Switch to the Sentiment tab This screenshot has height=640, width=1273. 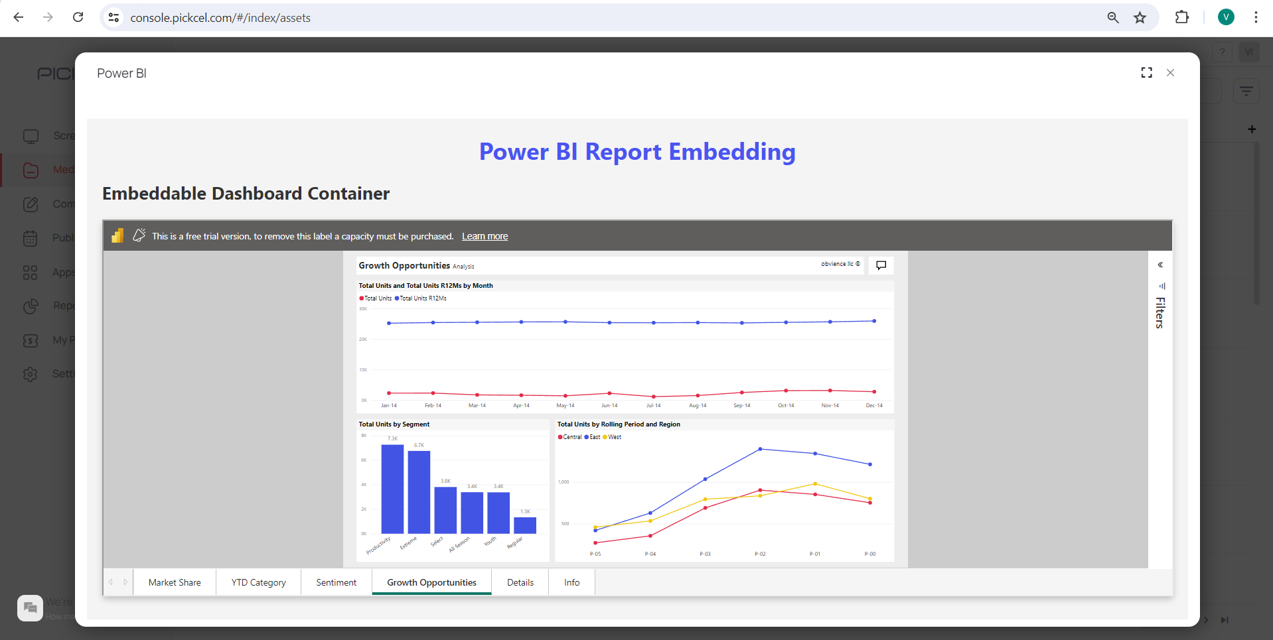pyautogui.click(x=336, y=582)
